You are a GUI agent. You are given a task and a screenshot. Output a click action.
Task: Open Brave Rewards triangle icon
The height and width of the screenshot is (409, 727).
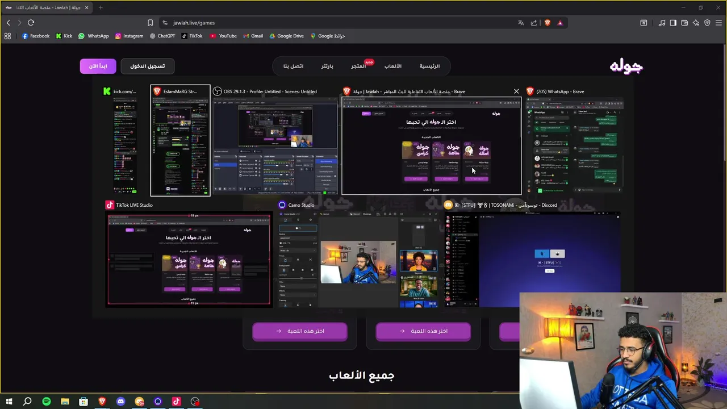[560, 23]
